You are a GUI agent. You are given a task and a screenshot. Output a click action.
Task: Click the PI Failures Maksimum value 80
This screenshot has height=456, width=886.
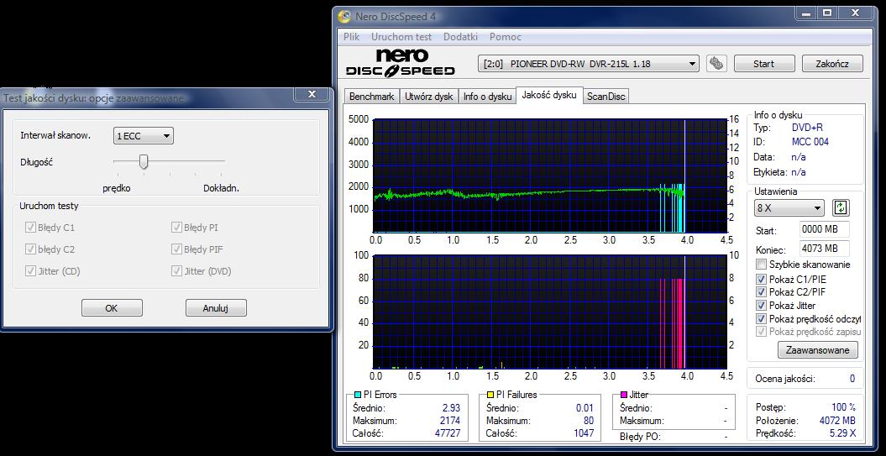point(588,421)
